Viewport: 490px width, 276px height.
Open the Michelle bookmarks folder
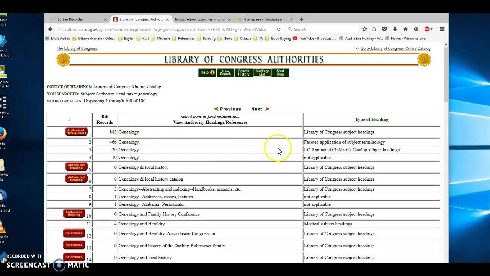pos(160,38)
